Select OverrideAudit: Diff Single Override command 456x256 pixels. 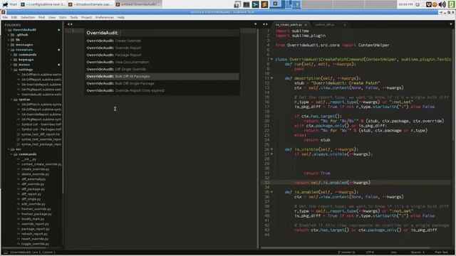(162, 69)
